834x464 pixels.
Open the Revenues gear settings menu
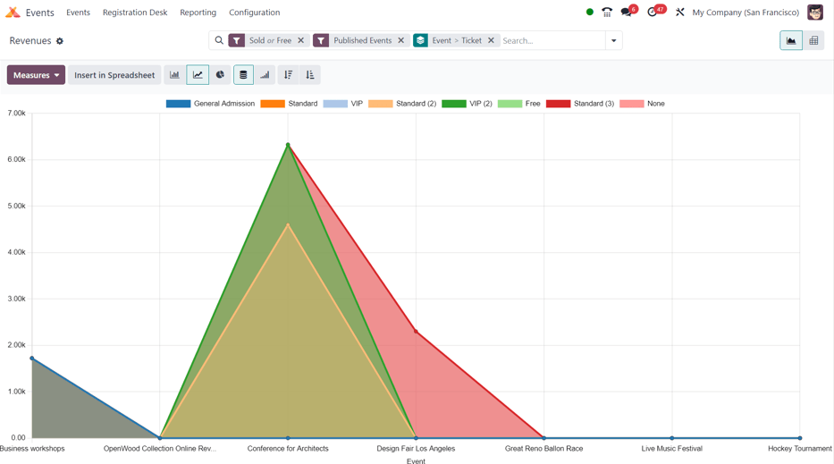(x=60, y=41)
